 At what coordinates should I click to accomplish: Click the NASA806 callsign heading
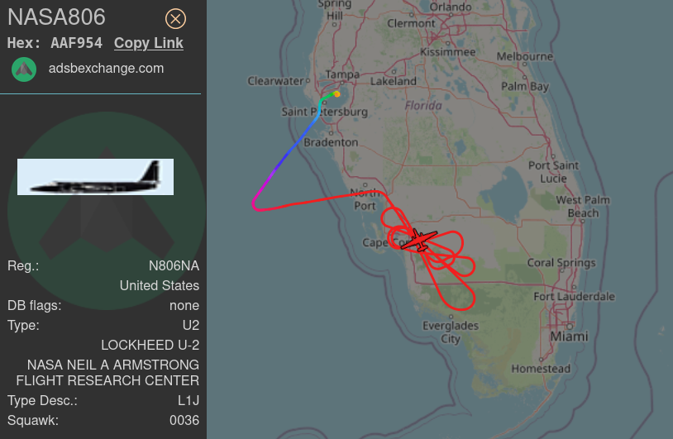pos(56,17)
